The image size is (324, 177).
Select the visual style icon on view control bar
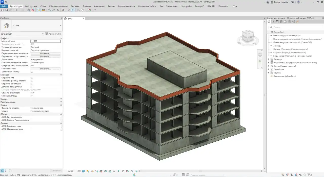point(84,171)
